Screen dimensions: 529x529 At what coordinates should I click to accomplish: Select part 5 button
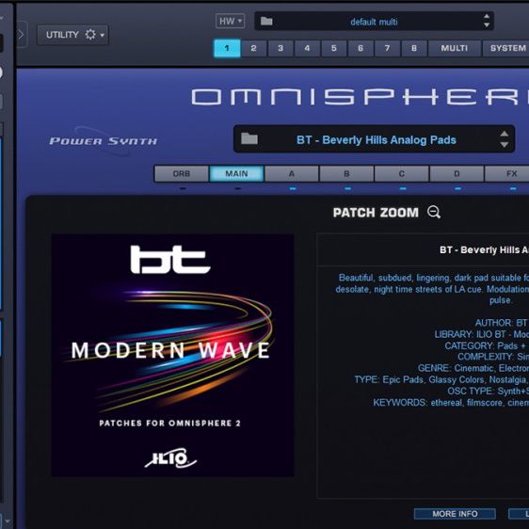[x=333, y=48]
